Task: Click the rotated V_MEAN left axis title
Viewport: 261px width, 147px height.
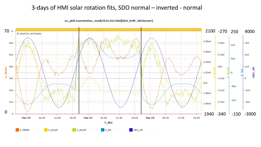Action: tap(6, 72)
